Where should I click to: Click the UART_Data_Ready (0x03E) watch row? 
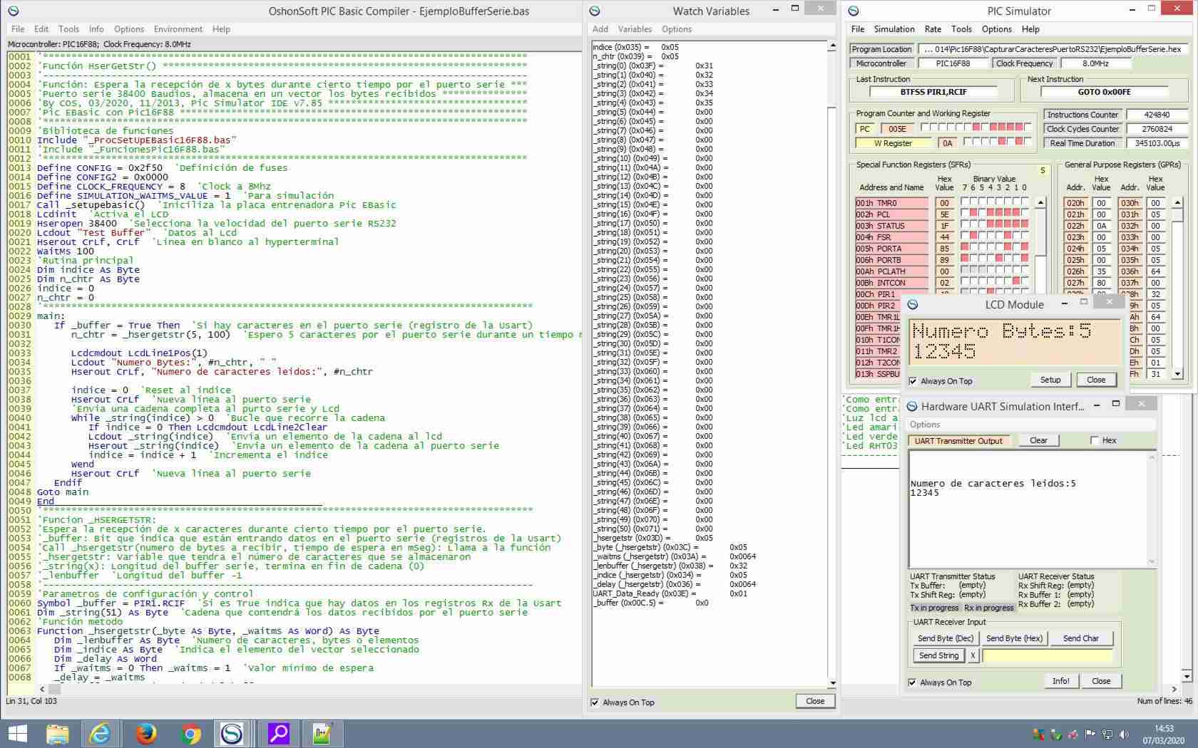(670, 593)
